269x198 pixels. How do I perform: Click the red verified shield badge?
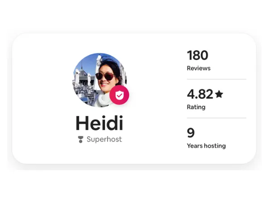click(119, 95)
